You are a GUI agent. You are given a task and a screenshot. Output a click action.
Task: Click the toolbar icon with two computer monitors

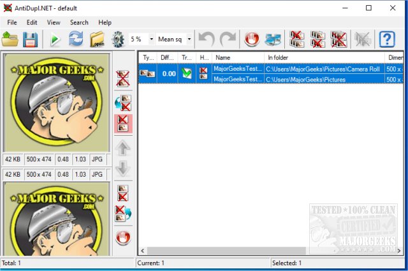point(273,40)
